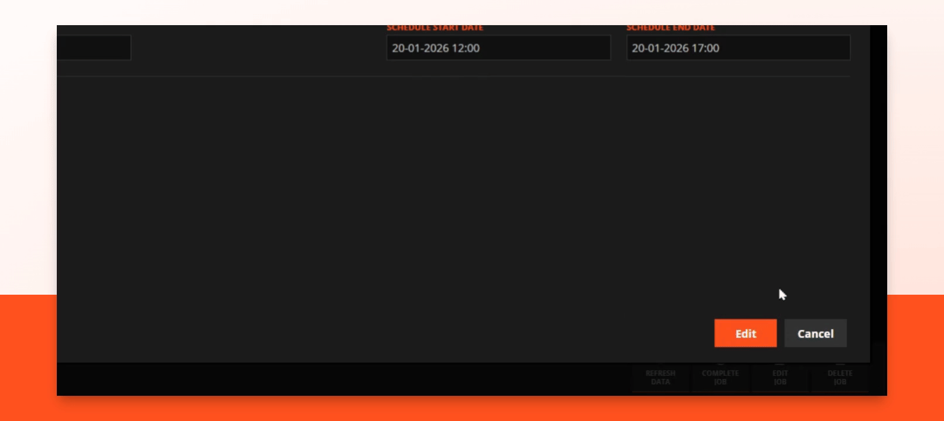This screenshot has height=421, width=944.
Task: Click the Complete Job toolbar button
Action: pyautogui.click(x=720, y=377)
